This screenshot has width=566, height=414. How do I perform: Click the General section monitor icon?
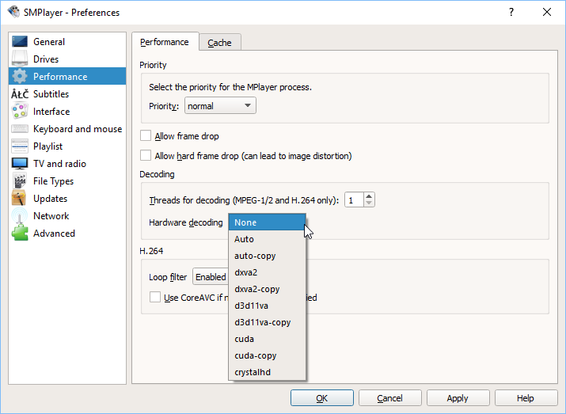[x=20, y=42]
